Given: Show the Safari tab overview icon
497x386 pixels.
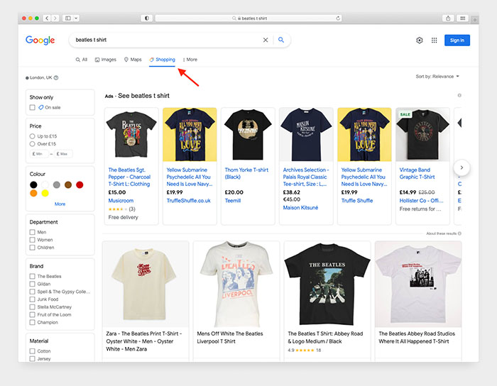Looking at the screenshot, I should pos(463,18).
